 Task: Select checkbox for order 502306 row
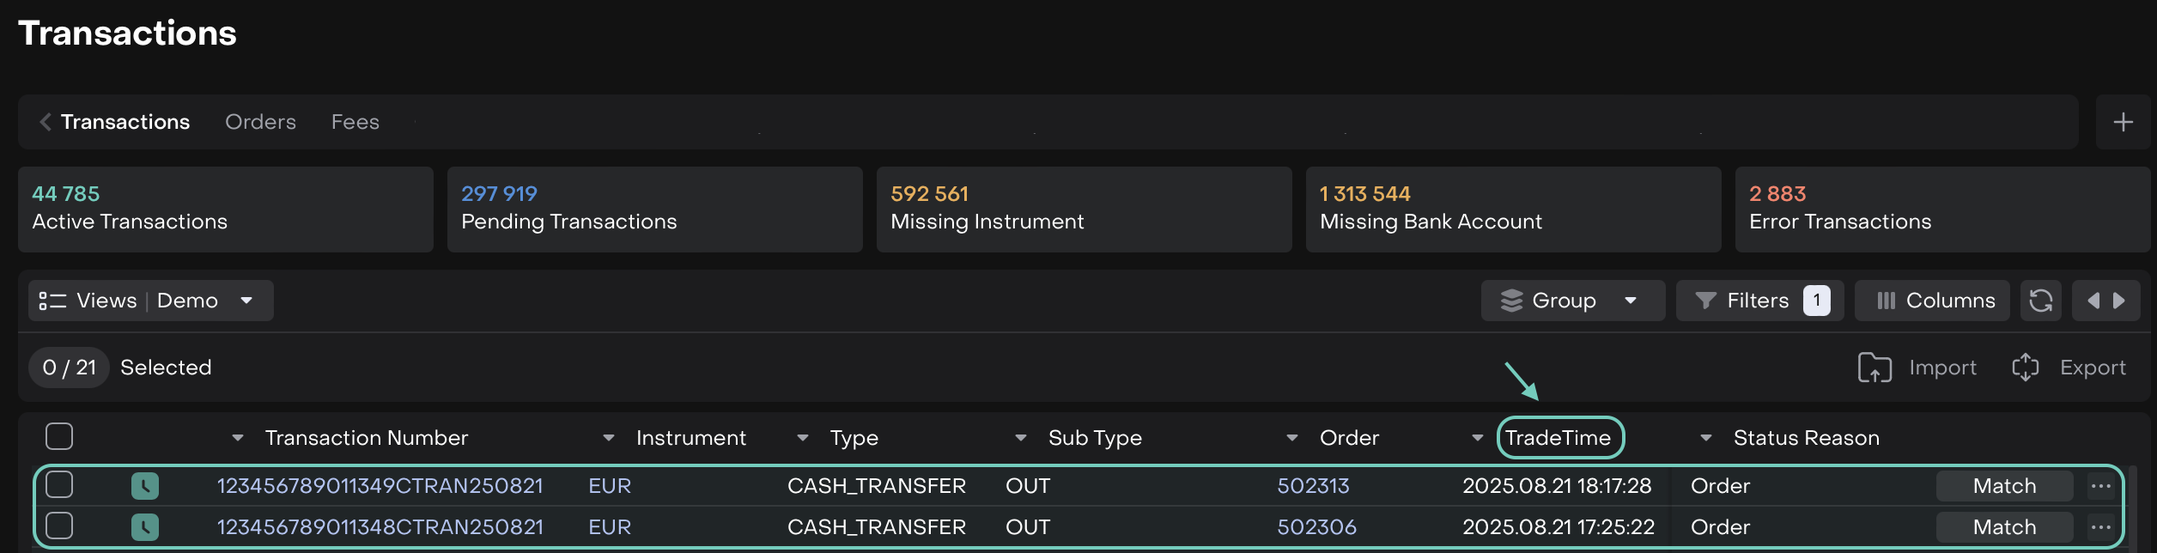tap(59, 526)
